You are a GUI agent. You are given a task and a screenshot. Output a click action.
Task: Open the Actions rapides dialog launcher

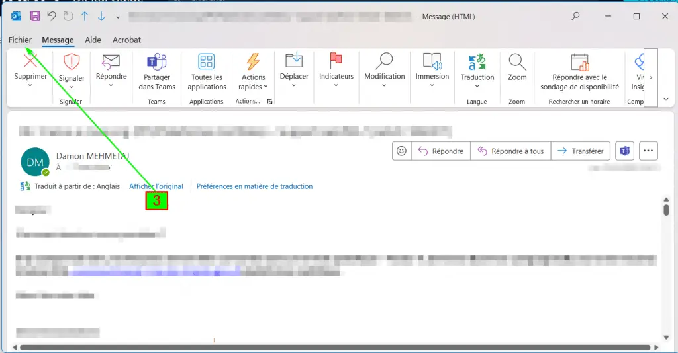[x=270, y=102]
